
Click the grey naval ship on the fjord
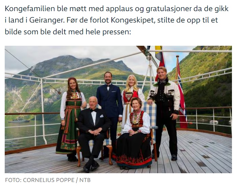click(19, 120)
